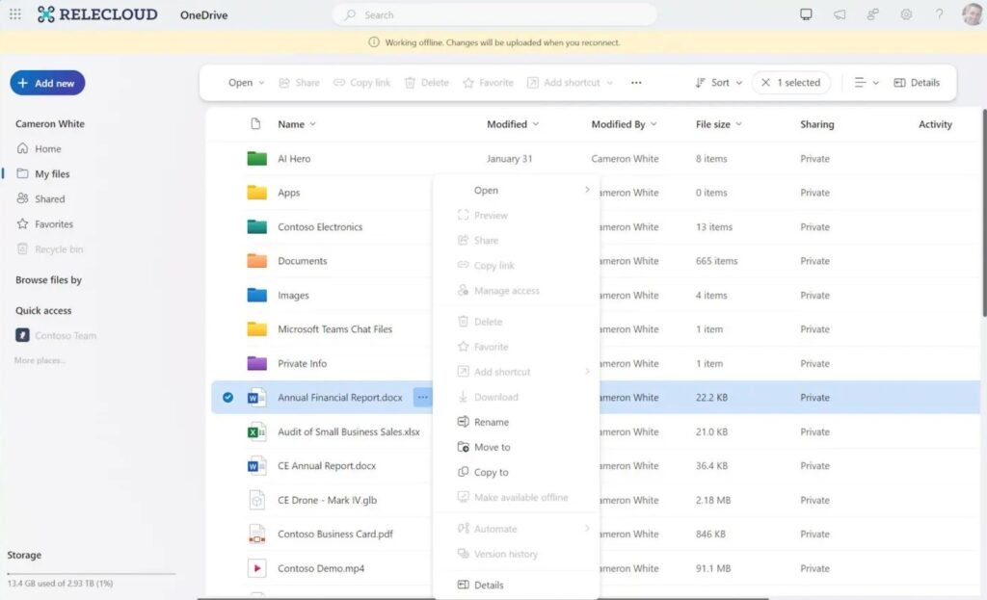Choose Download in context menu
This screenshot has width=987, height=600.
517,397
